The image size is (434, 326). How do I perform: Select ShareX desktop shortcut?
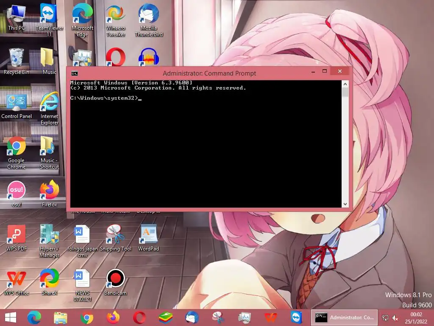pos(49,282)
